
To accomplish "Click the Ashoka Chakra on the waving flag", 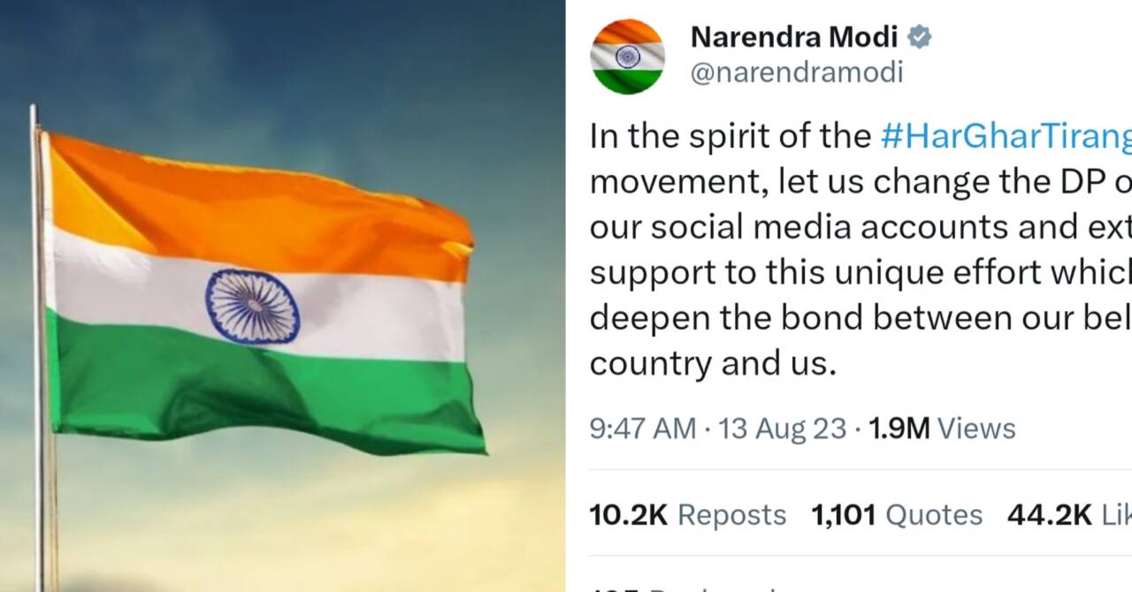I will pos(253,307).
